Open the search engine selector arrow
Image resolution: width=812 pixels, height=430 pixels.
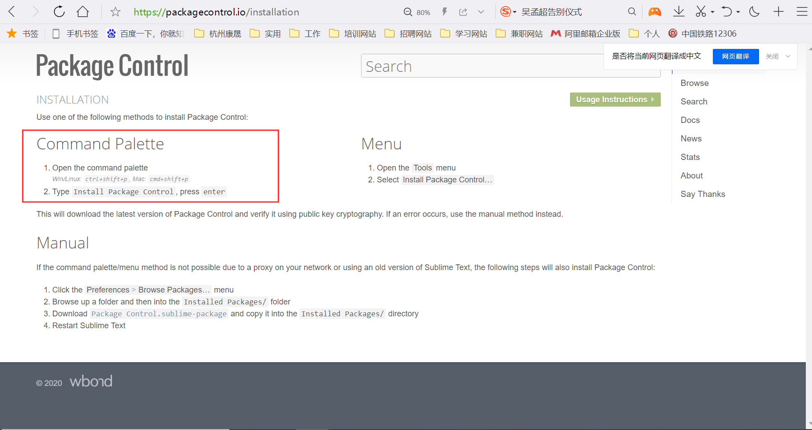(x=514, y=12)
